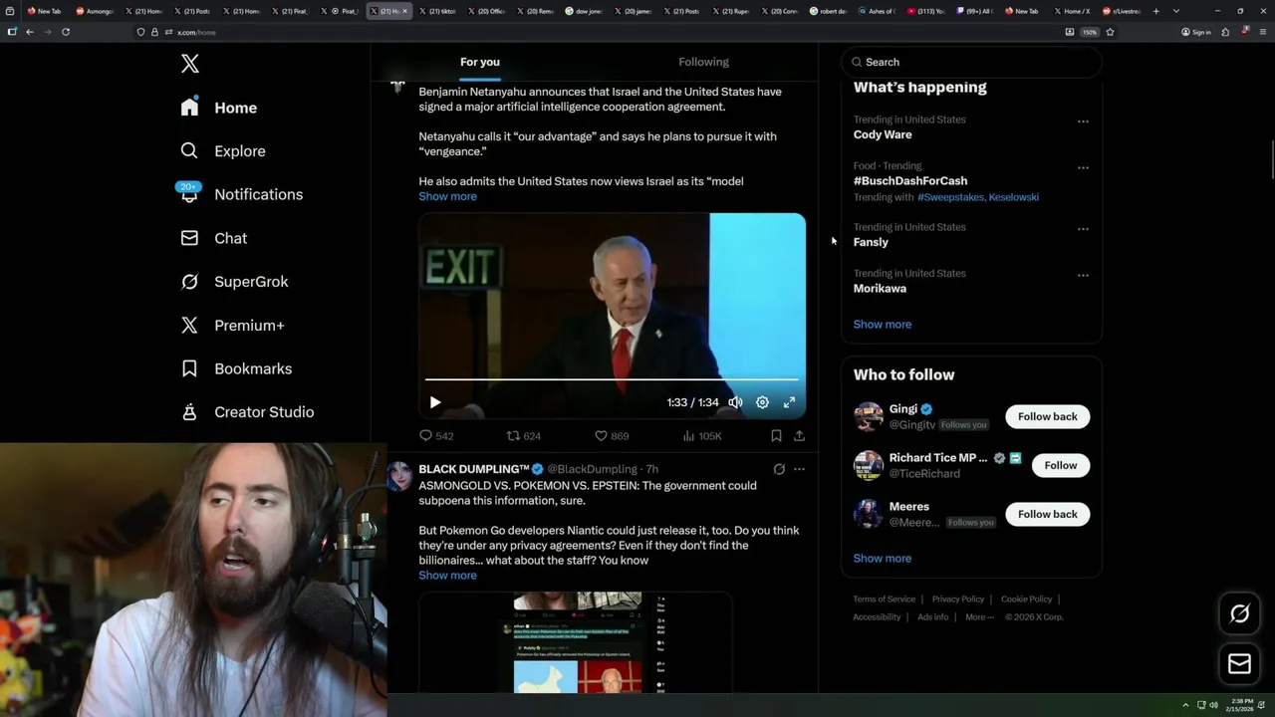Screen dimensions: 1275x717
Task: Click Grok icon on BLACK DUMPLING post
Action: coord(779,469)
